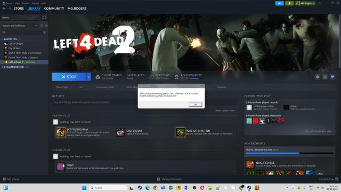Open the Store Page link
The image size is (341, 192).
click(62, 87)
